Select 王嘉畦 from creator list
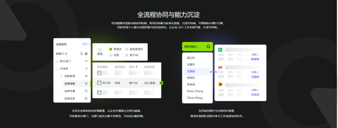The image size is (338, 128). tap(193, 71)
